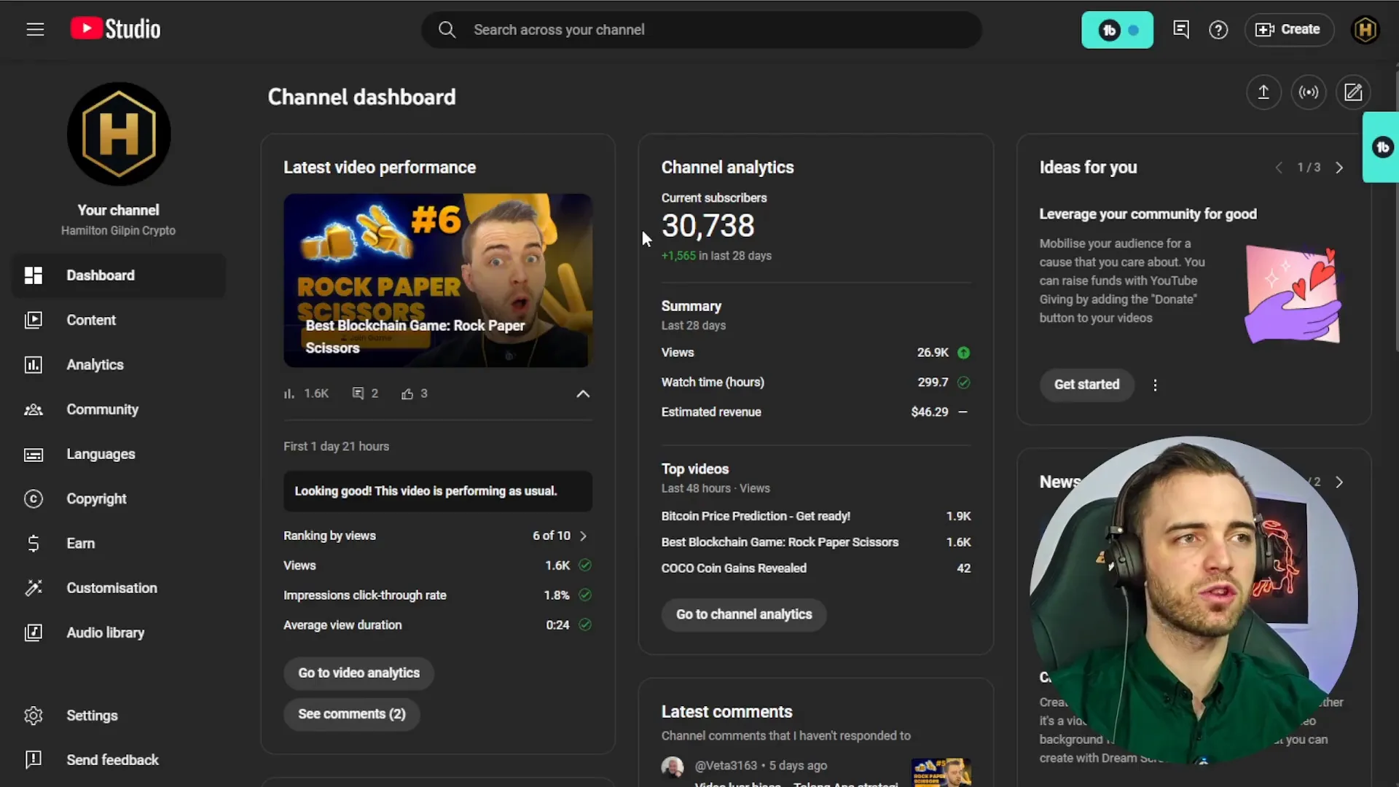Focus the Search across your channel field
The width and height of the screenshot is (1399, 787).
click(701, 30)
